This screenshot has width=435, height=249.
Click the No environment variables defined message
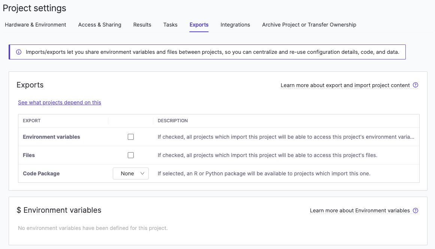pyautogui.click(x=93, y=228)
